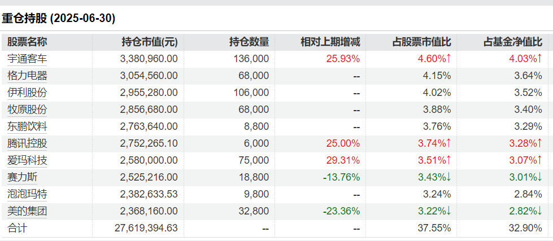This screenshot has height=241, width=553.
Task: Click the down arrow next to 3.22%
Action: click(x=449, y=211)
